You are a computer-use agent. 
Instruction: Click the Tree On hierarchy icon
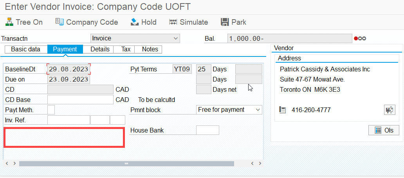pyautogui.click(x=9, y=22)
